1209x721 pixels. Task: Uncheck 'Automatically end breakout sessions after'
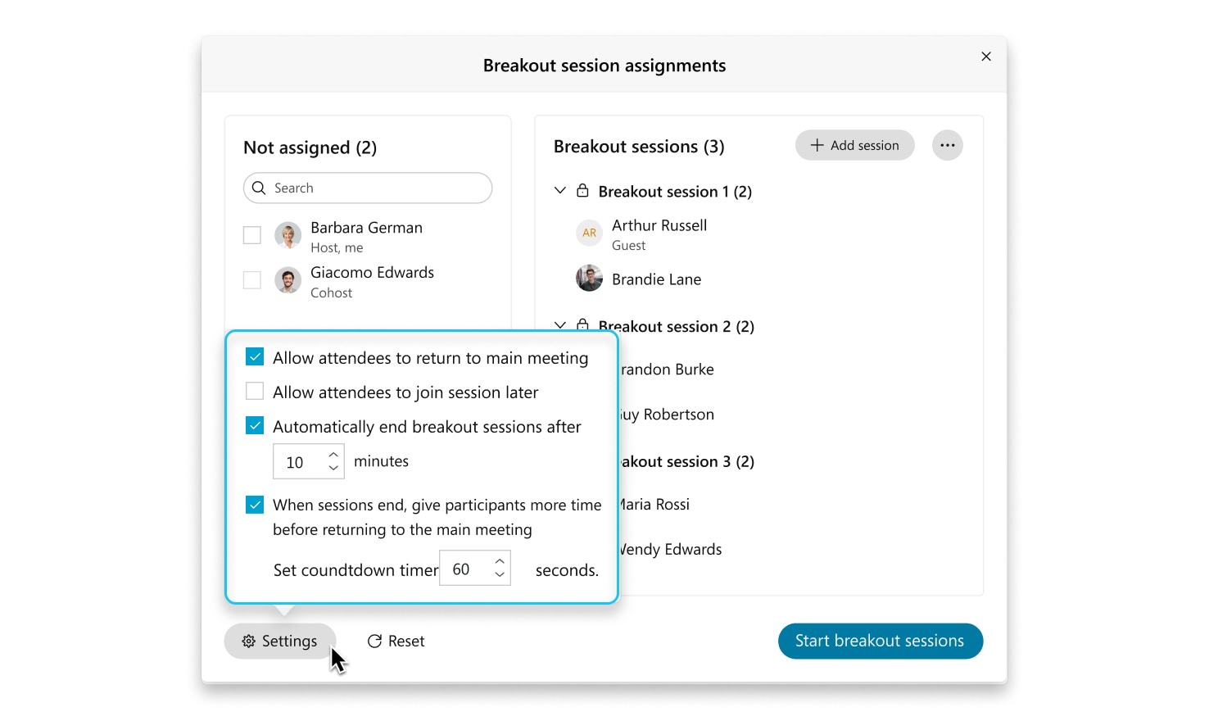255,425
